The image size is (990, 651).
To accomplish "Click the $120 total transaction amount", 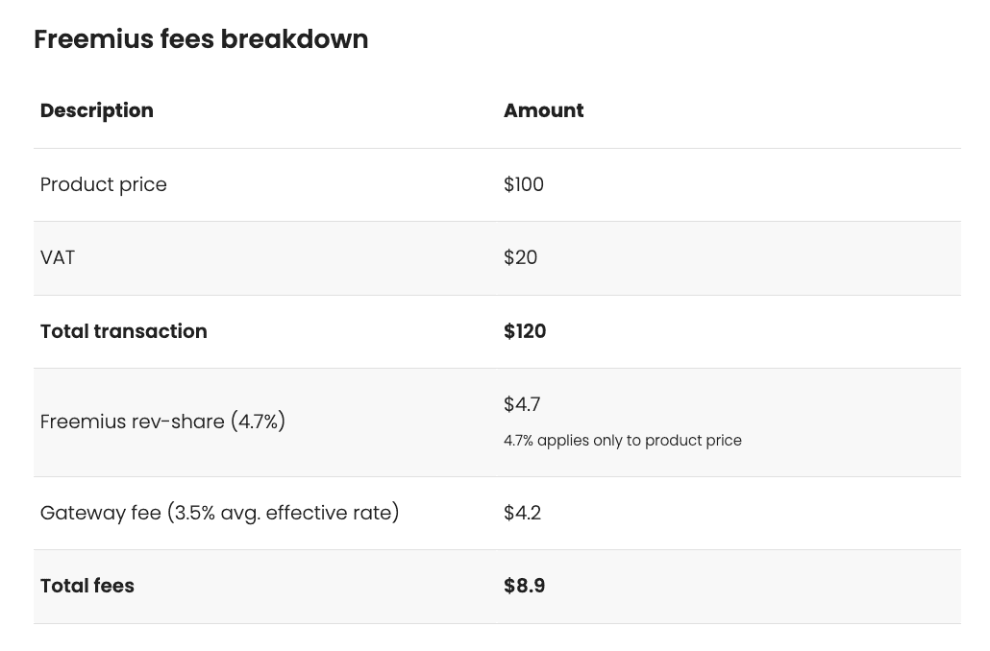I will click(525, 331).
